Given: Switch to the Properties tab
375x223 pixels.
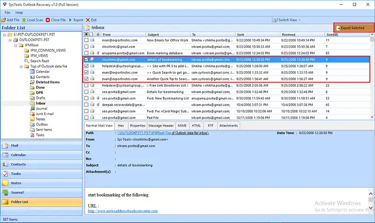Looking at the screenshot, I should pos(137,125).
